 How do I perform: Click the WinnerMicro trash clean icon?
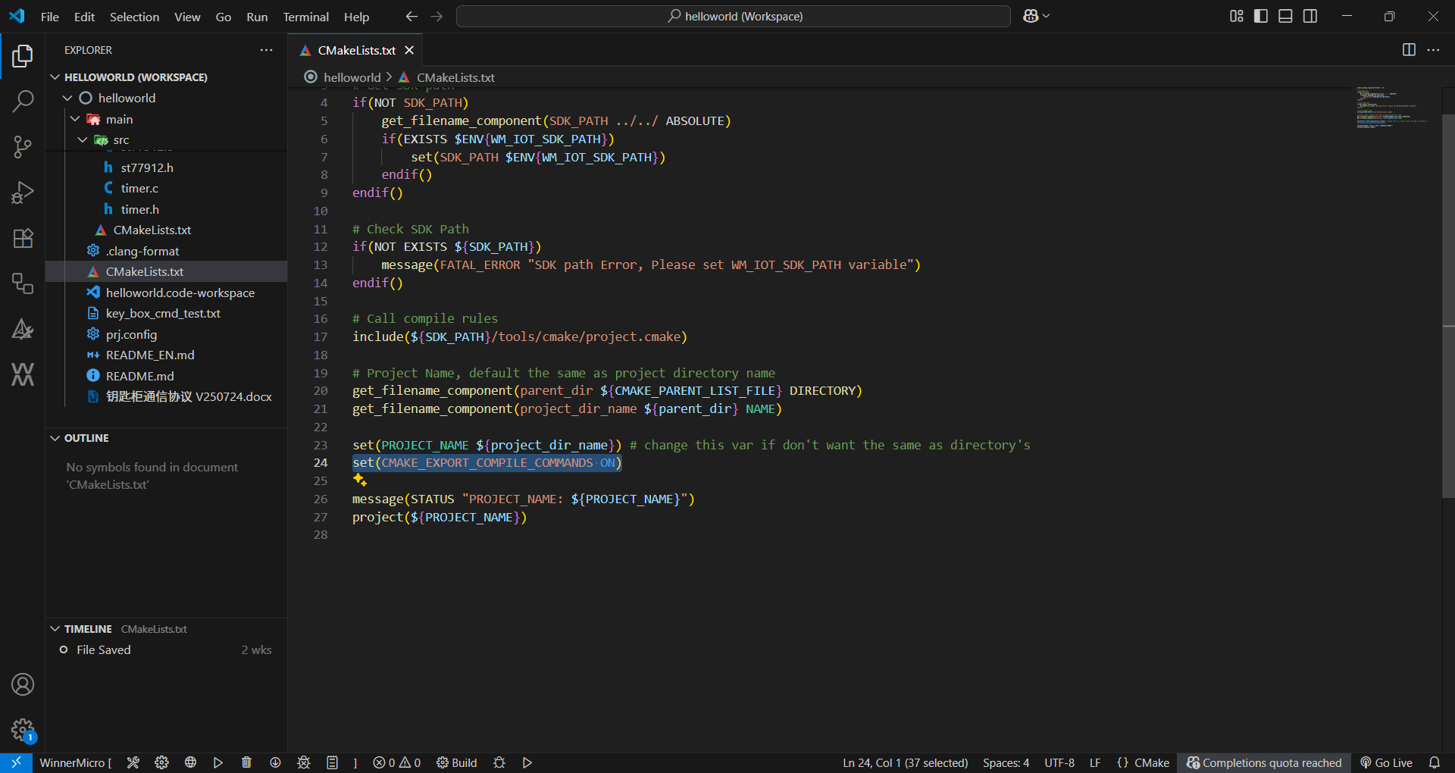coord(246,762)
